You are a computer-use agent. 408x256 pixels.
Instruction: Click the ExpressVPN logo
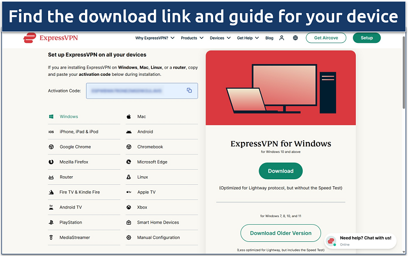(x=51, y=38)
